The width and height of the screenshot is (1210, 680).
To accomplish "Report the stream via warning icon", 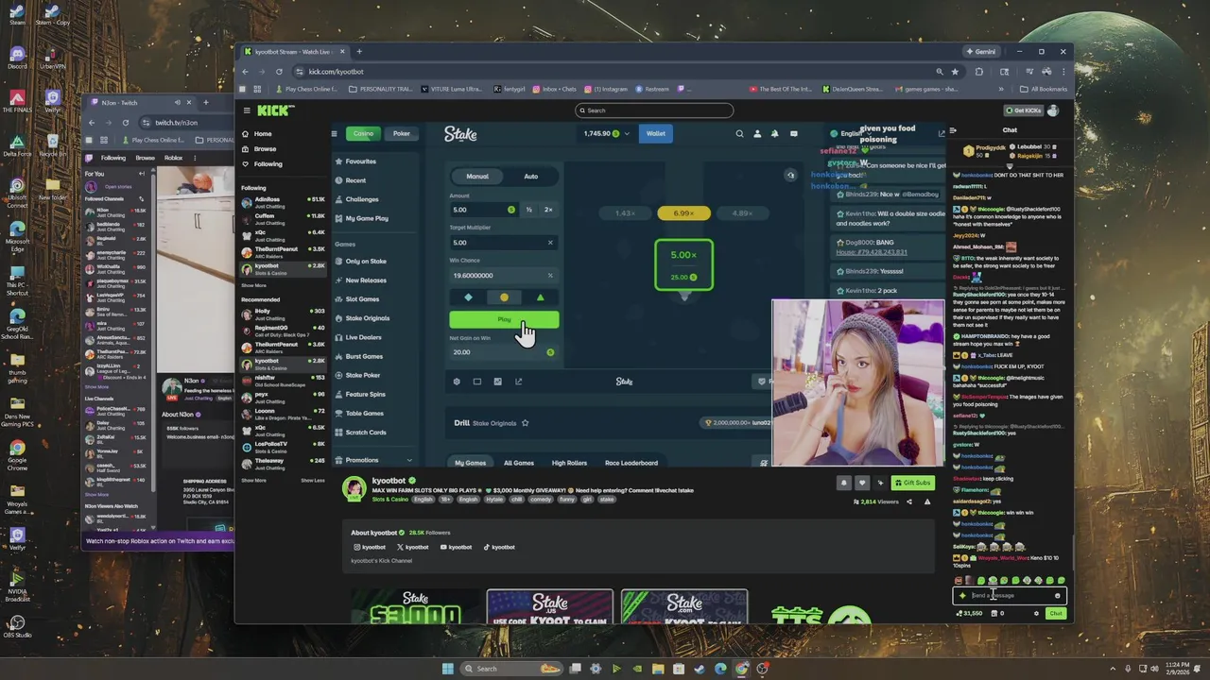I will click(927, 501).
